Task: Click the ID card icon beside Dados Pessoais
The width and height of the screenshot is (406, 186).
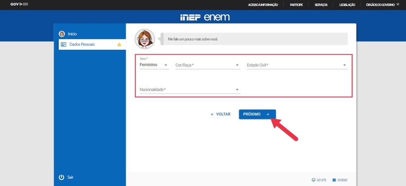Action: pos(64,44)
